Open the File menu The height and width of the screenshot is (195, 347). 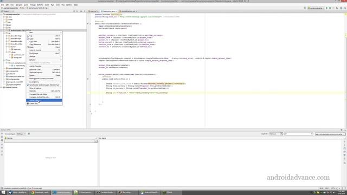(2, 5)
